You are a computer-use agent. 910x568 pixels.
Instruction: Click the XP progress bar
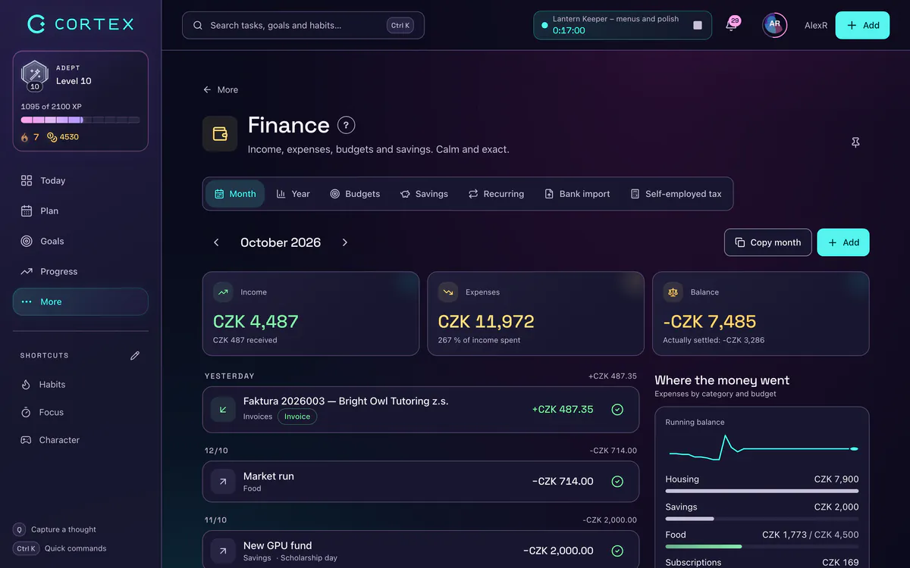(x=80, y=120)
